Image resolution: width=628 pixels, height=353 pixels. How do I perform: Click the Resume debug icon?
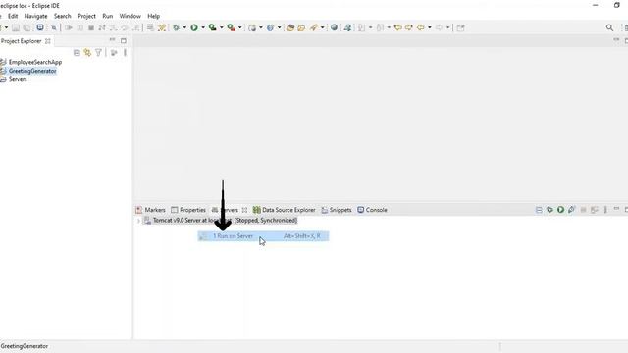coord(69,27)
